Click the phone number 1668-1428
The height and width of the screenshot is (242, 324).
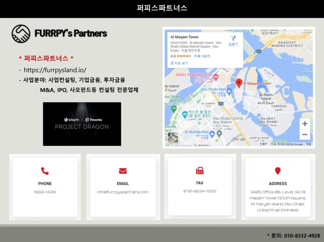[x=45, y=192]
